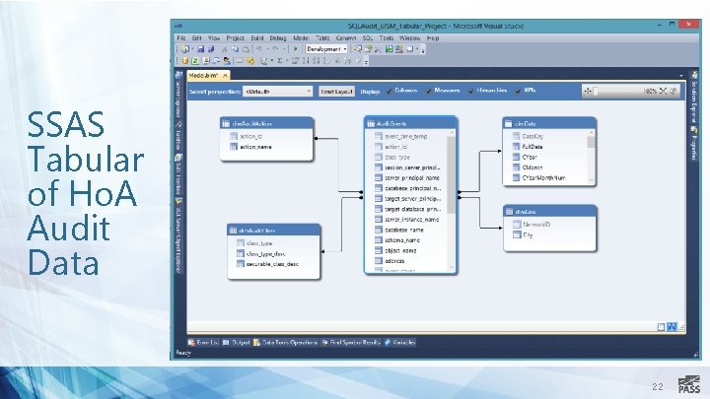This screenshot has width=710, height=399.
Task: Click the Grid view icon bottom-right
Action: (x=661, y=327)
